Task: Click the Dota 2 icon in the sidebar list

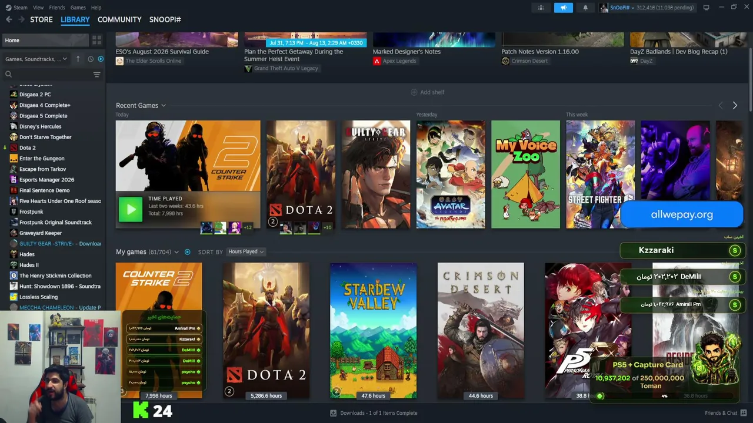Action: point(14,147)
